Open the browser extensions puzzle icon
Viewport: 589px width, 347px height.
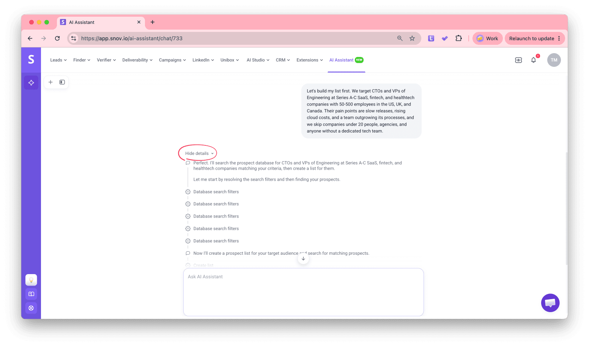click(458, 38)
